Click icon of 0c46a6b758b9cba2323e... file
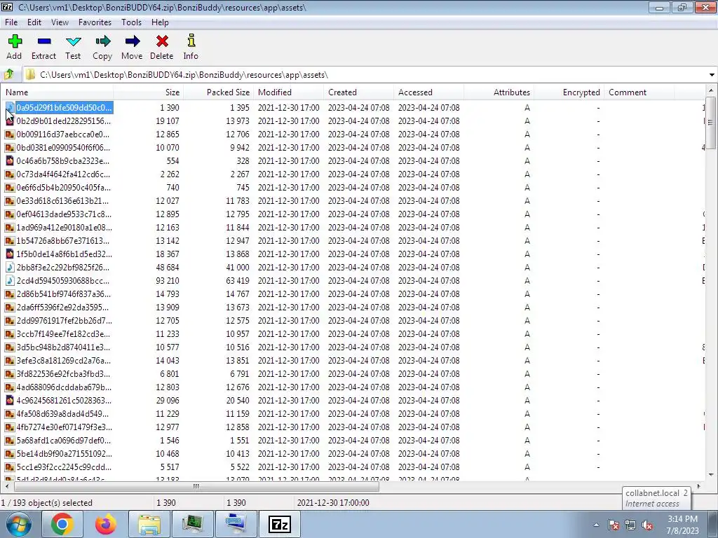 click(10, 160)
